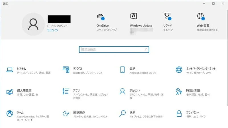Open the Web 閲覧 globe header icon

(201, 16)
